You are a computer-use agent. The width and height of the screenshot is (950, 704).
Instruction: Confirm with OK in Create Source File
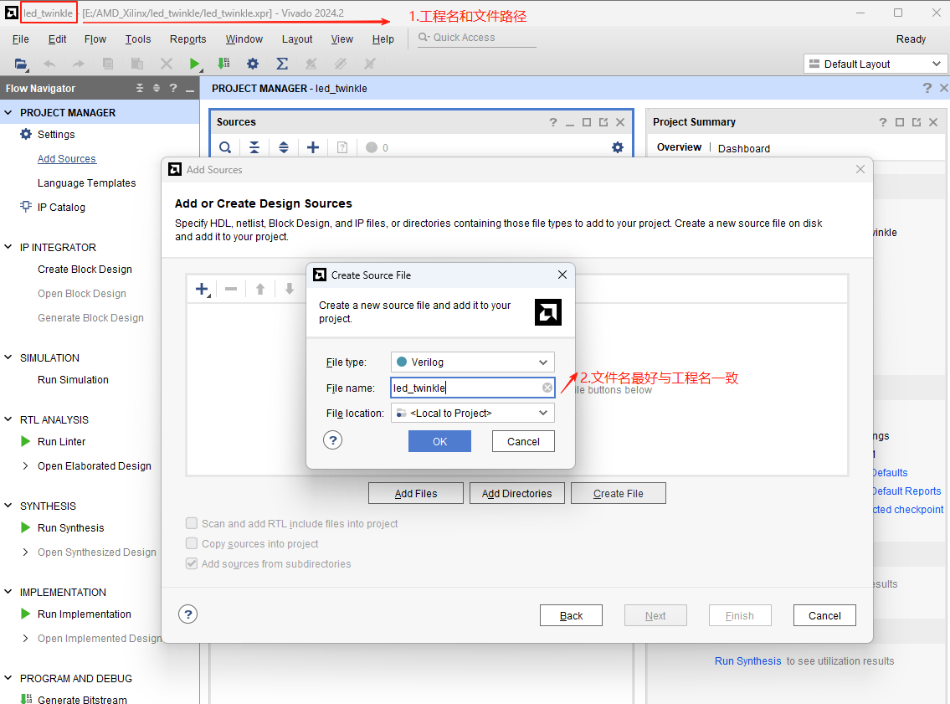pyautogui.click(x=440, y=441)
